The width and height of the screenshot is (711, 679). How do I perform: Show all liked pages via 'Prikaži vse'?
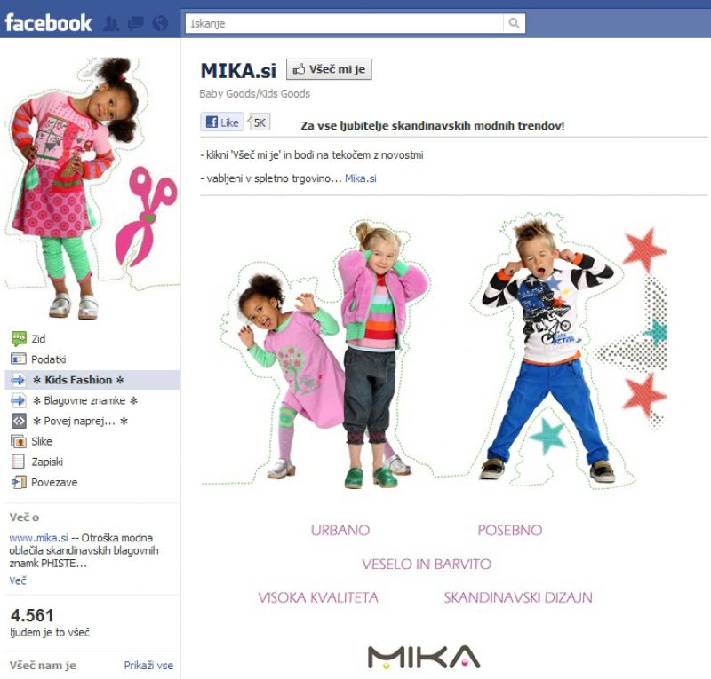coord(148,665)
